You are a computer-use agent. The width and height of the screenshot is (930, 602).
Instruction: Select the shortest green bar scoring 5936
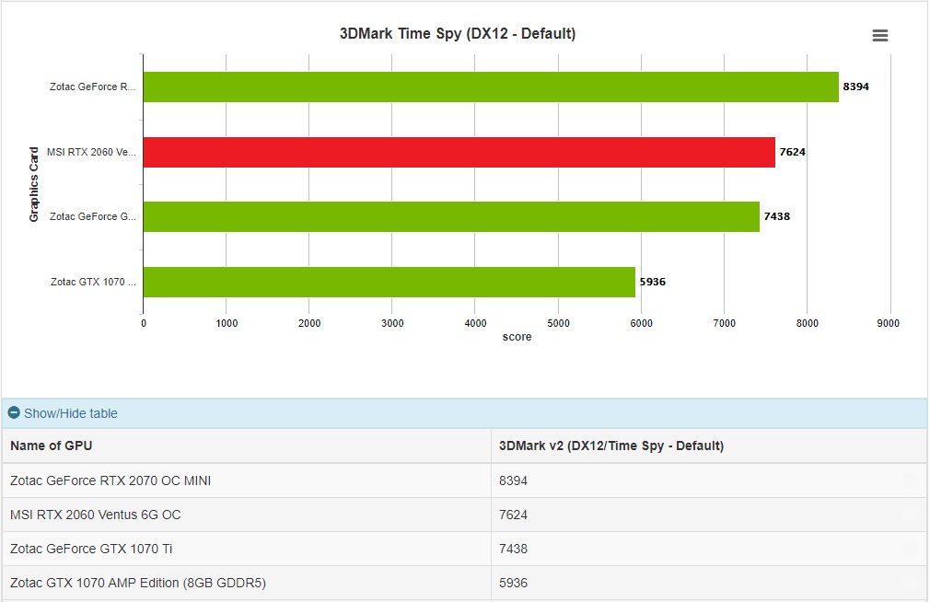point(389,282)
